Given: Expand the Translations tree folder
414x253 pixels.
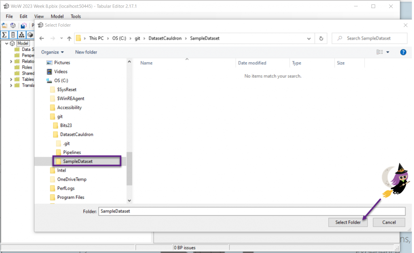Looking at the screenshot, I should click(x=11, y=85).
